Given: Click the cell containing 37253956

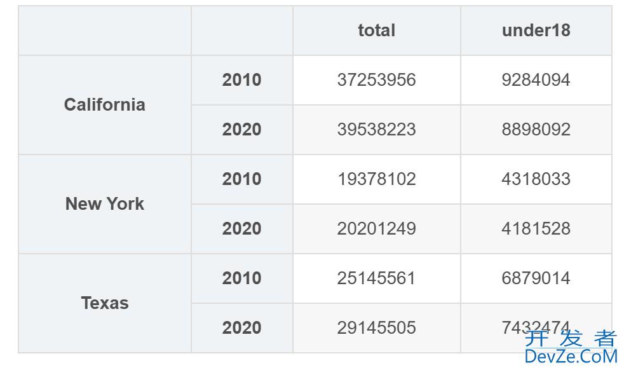Looking at the screenshot, I should 376,80.
